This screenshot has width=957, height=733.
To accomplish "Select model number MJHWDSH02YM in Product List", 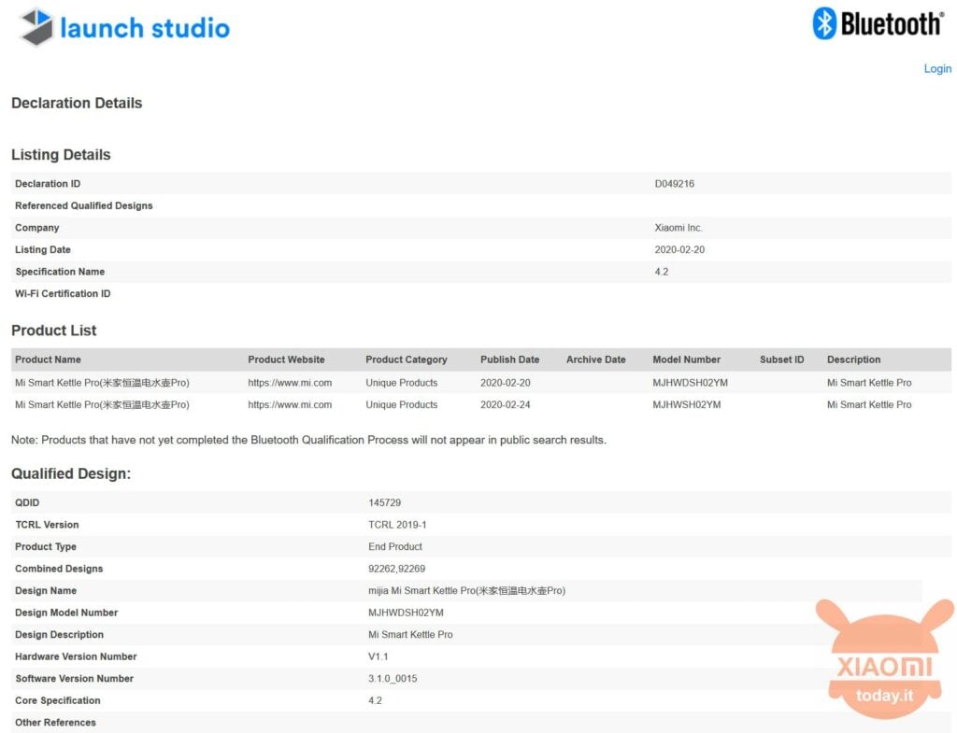I will pyautogui.click(x=691, y=382).
